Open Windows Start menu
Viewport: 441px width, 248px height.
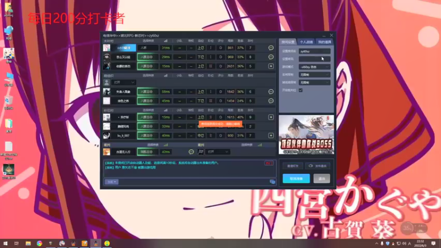pyautogui.click(x=5, y=243)
